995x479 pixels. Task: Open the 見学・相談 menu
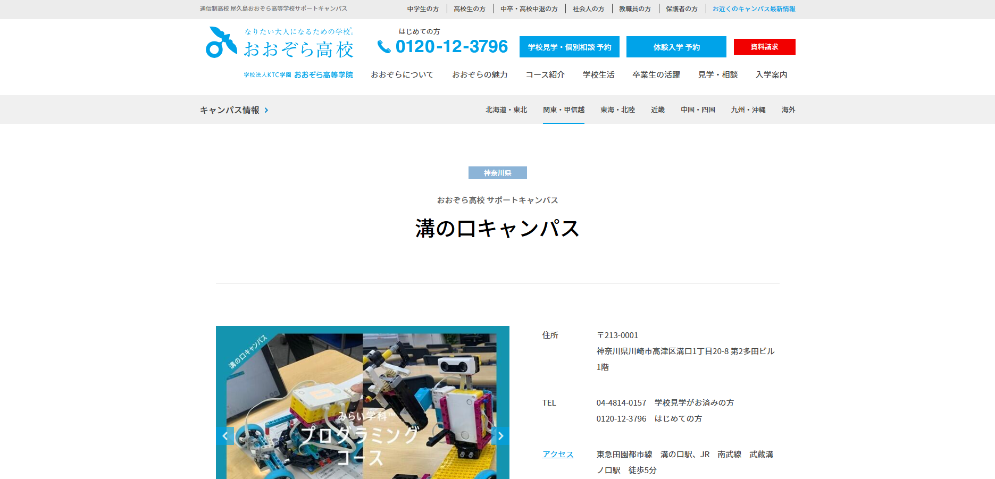[718, 74]
